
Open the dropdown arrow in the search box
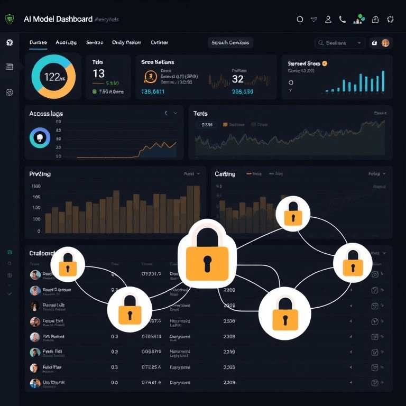pyautogui.click(x=359, y=43)
